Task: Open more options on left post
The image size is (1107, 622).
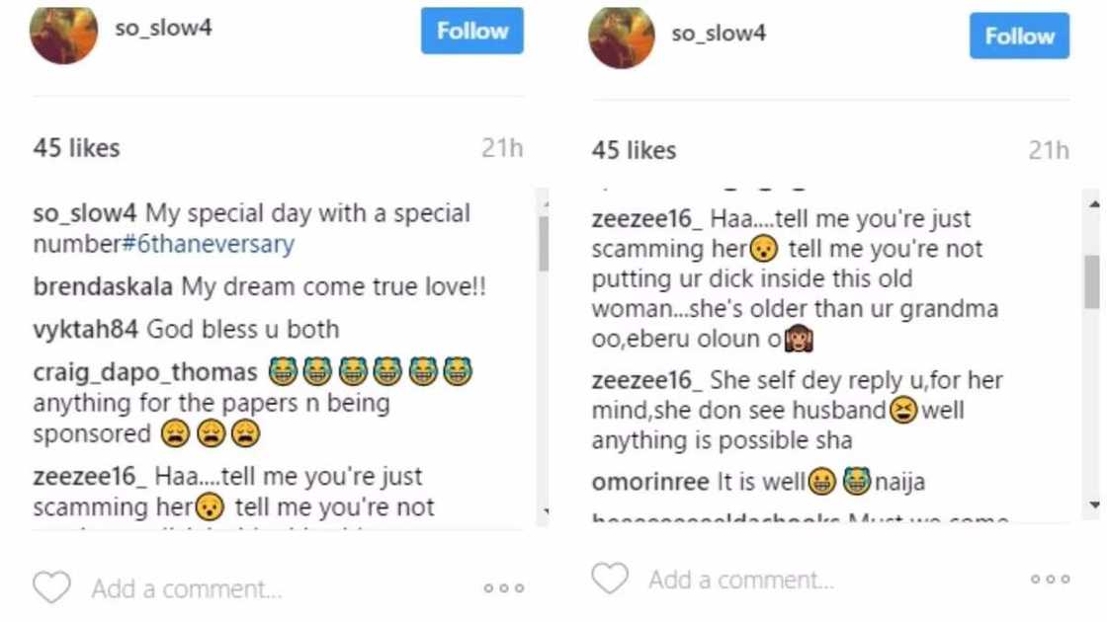Action: click(503, 589)
